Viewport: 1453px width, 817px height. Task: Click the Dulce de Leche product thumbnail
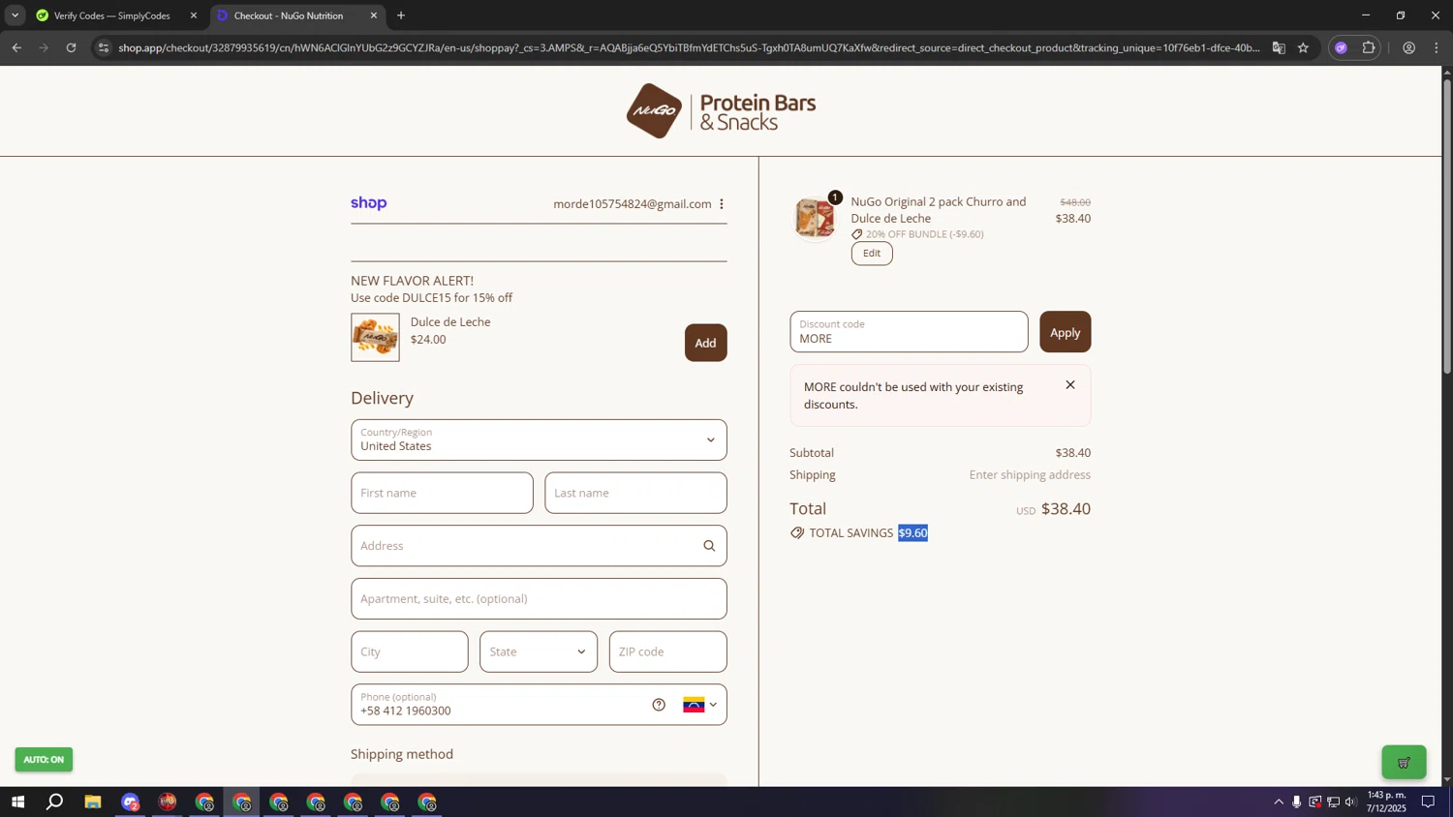pos(375,337)
